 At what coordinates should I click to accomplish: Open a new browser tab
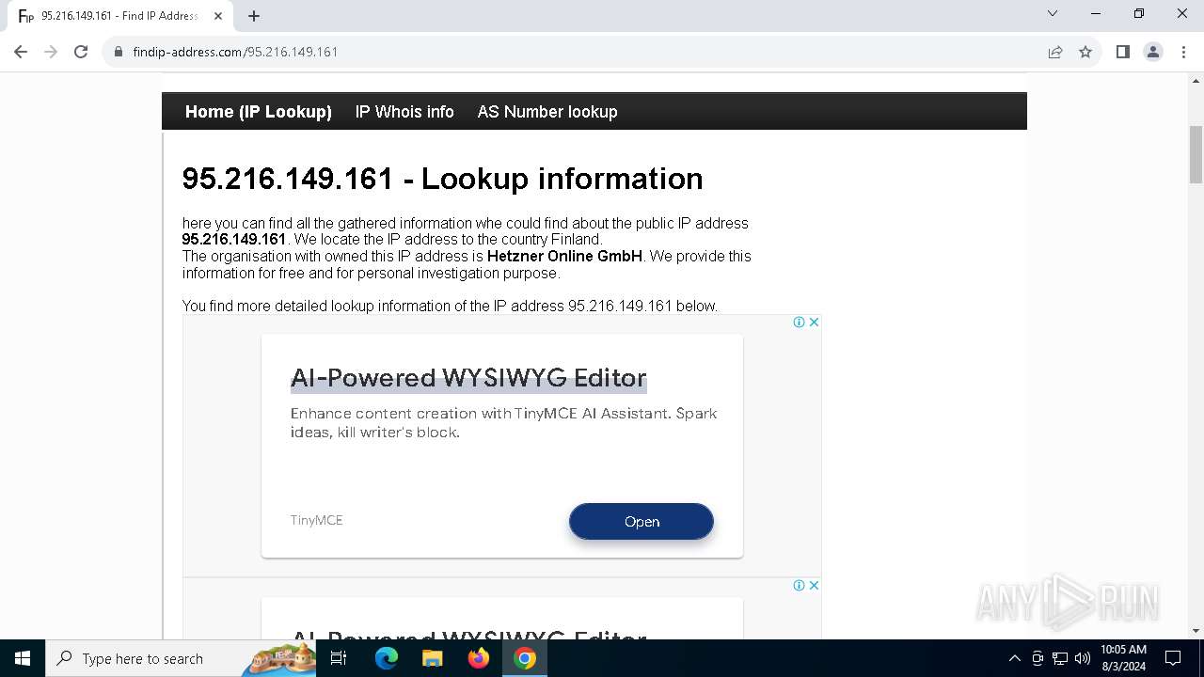point(254,16)
